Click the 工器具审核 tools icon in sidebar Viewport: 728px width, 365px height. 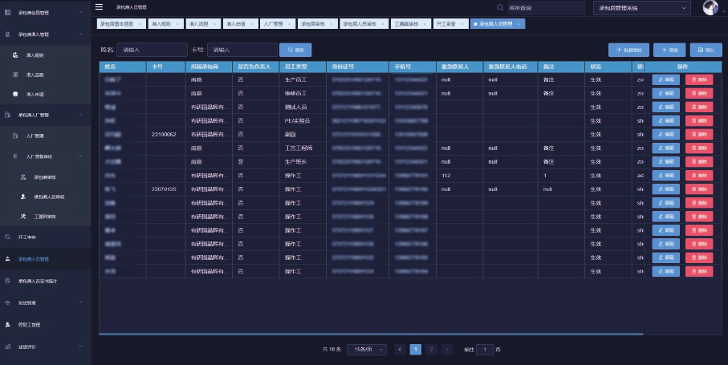pos(22,217)
